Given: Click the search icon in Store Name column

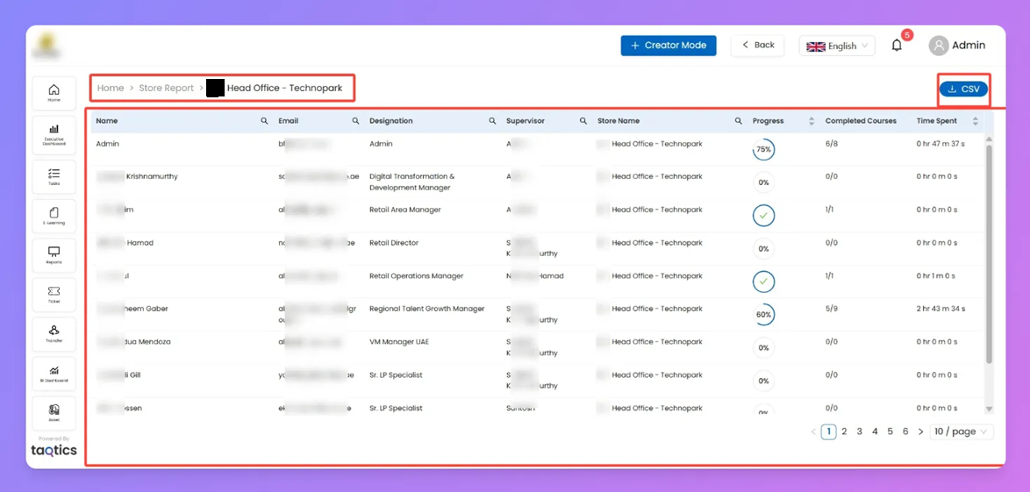Looking at the screenshot, I should [x=738, y=121].
